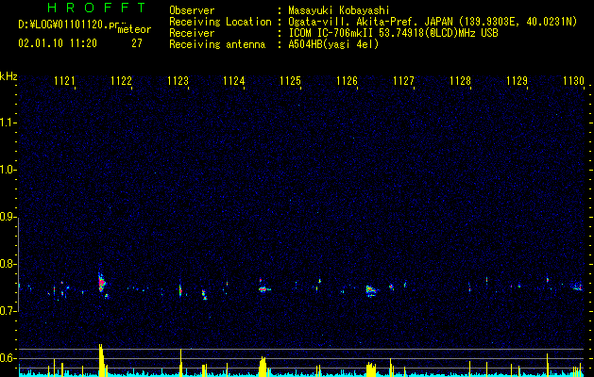
Task: Click the 'Receiving antenna' field label
Action: [217, 44]
